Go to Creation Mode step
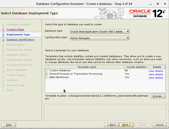 15,29
